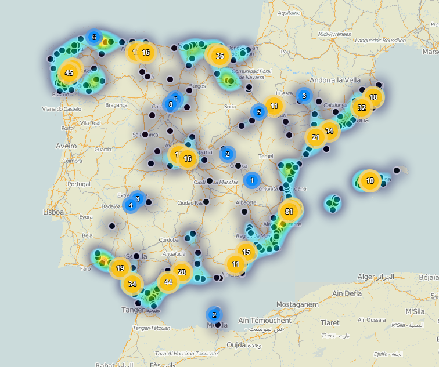The image size is (439, 367).
Task: Open the yellow 45 cluster in Galicia
Action: pos(69,73)
